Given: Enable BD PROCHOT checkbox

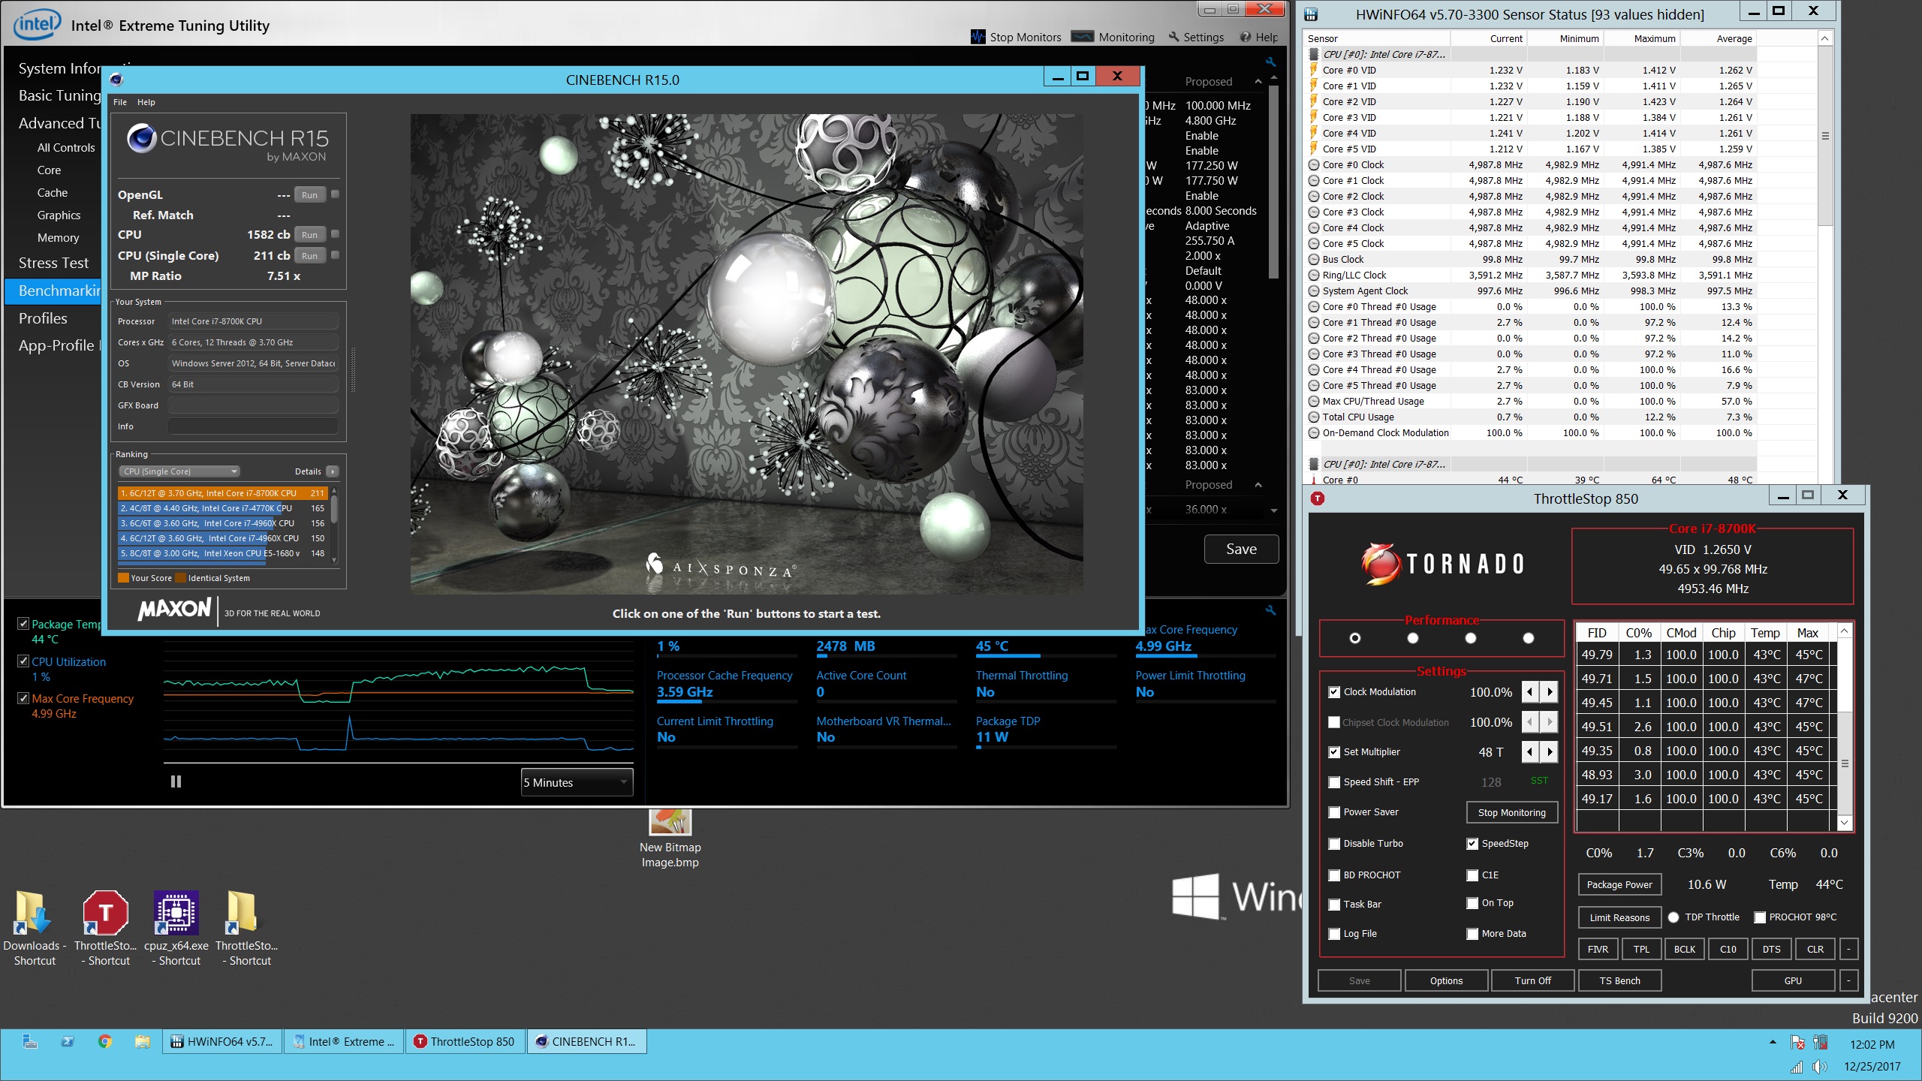Looking at the screenshot, I should coord(1334,875).
